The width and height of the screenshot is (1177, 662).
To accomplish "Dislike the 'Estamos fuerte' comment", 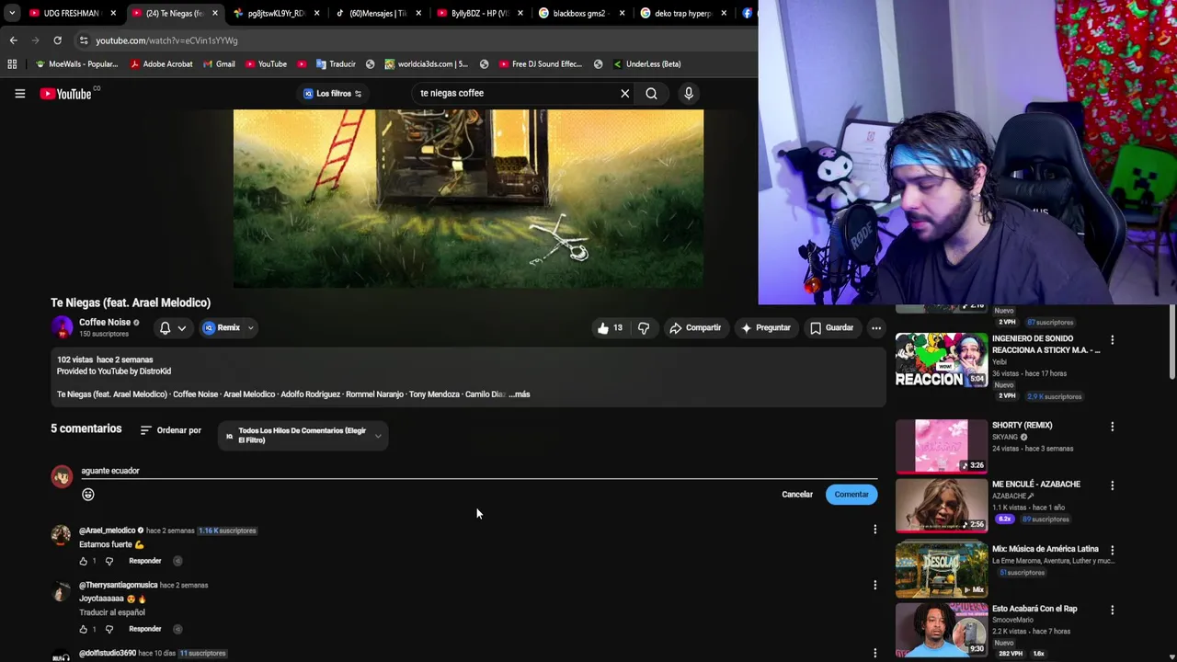I will point(109,561).
